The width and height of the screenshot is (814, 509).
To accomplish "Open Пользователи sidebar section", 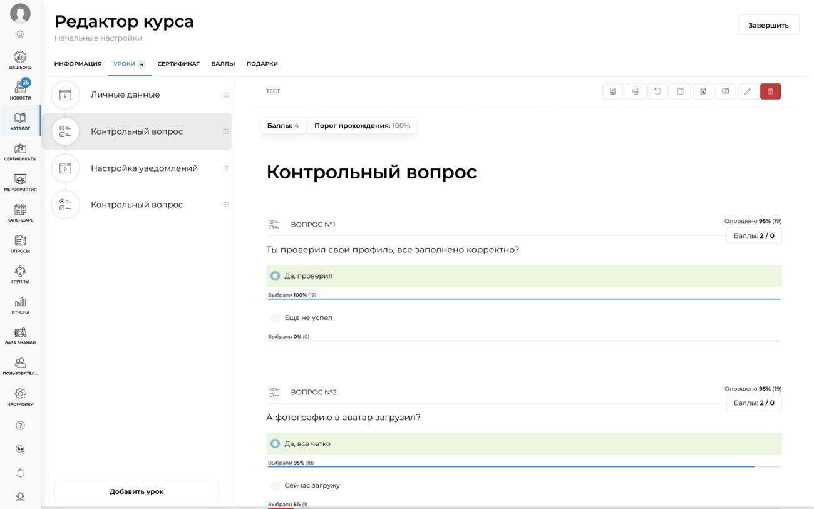I will pos(20,367).
